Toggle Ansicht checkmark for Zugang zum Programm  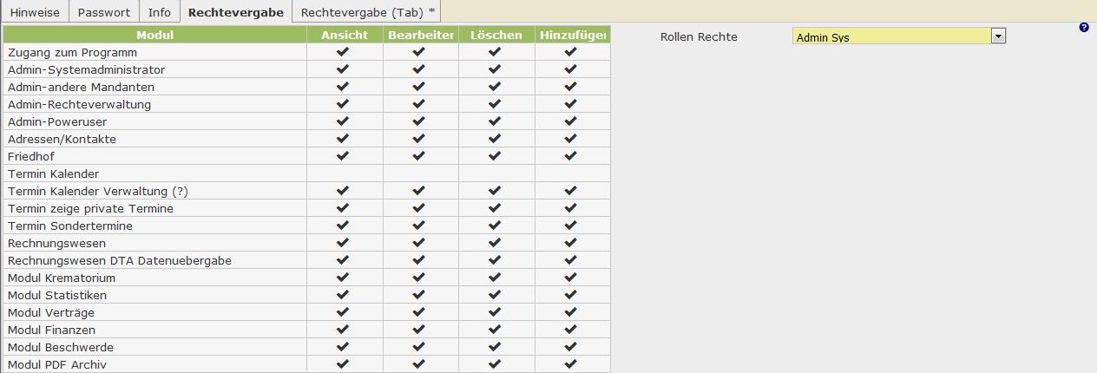pyautogui.click(x=343, y=52)
